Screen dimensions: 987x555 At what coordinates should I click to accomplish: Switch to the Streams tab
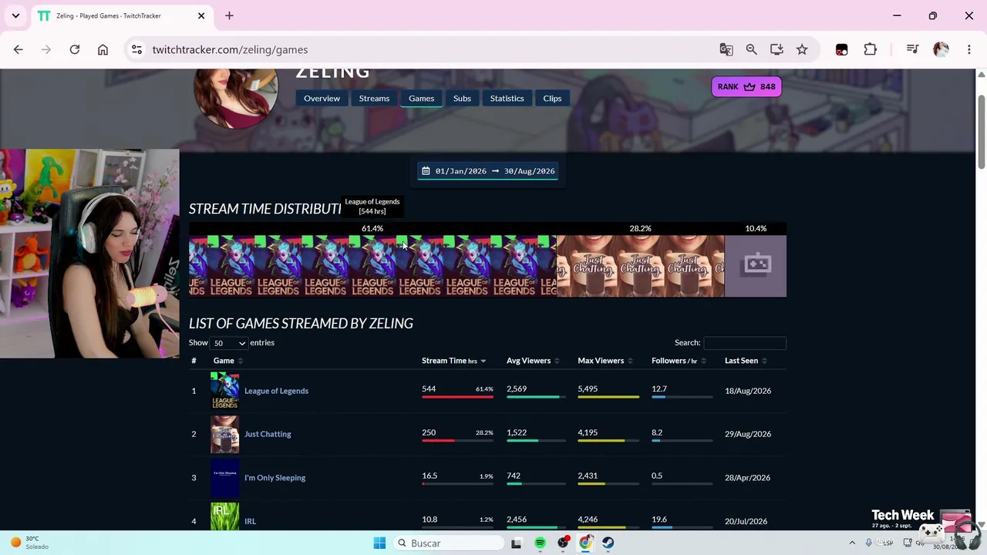click(374, 98)
